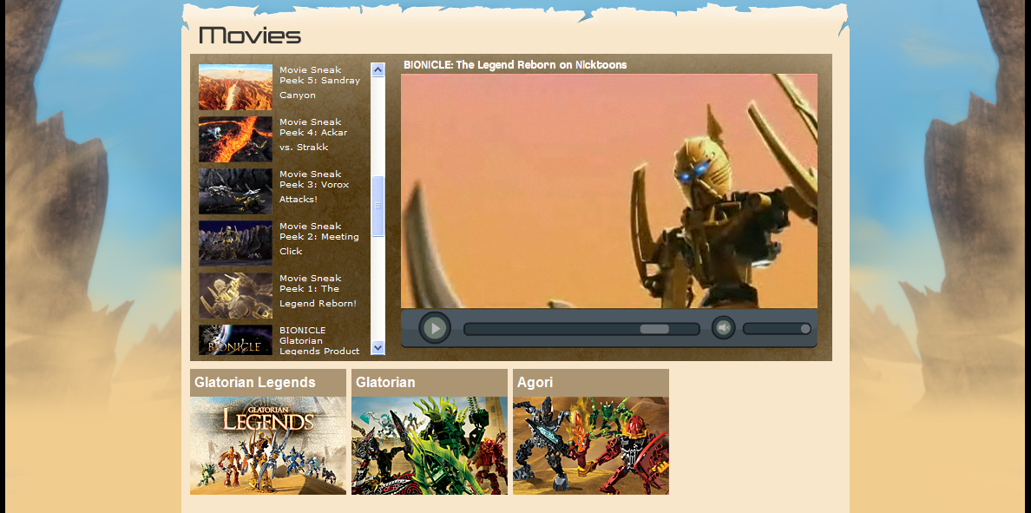Select 'BIONICLE Glatorian Legends Product' title

point(318,340)
